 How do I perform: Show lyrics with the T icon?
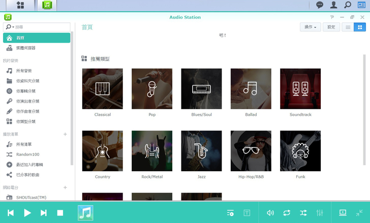point(247,213)
